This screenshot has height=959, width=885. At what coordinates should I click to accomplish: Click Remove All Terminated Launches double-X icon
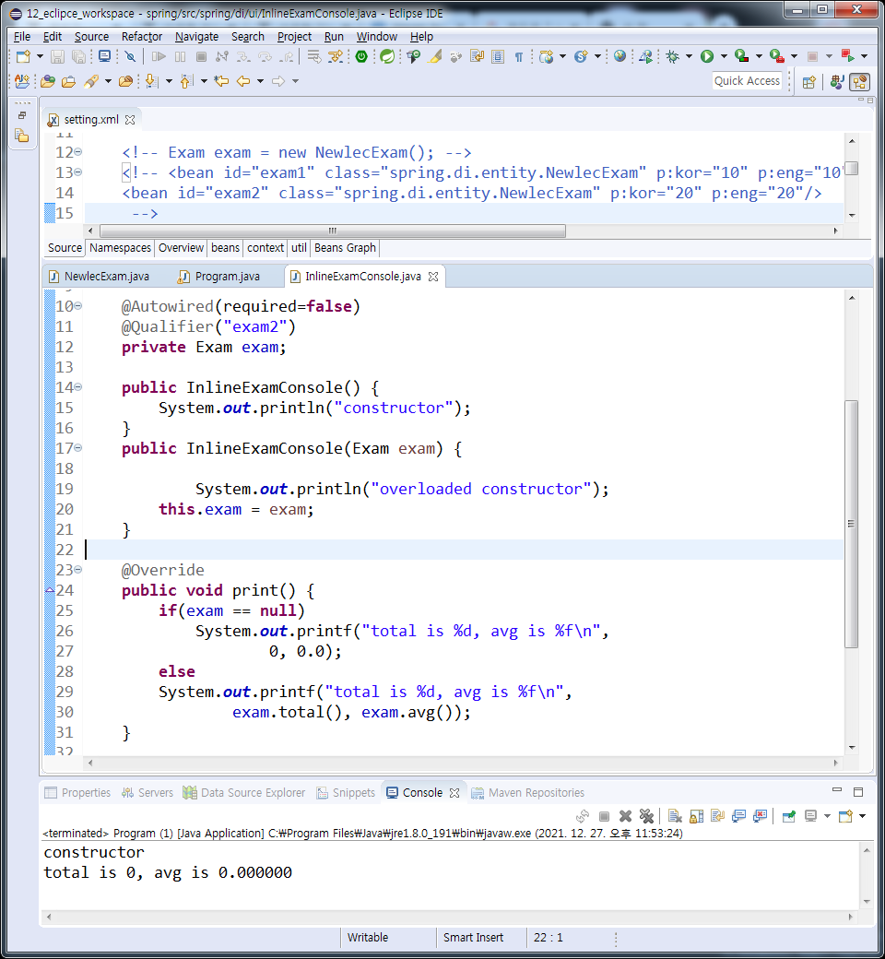[x=646, y=816]
